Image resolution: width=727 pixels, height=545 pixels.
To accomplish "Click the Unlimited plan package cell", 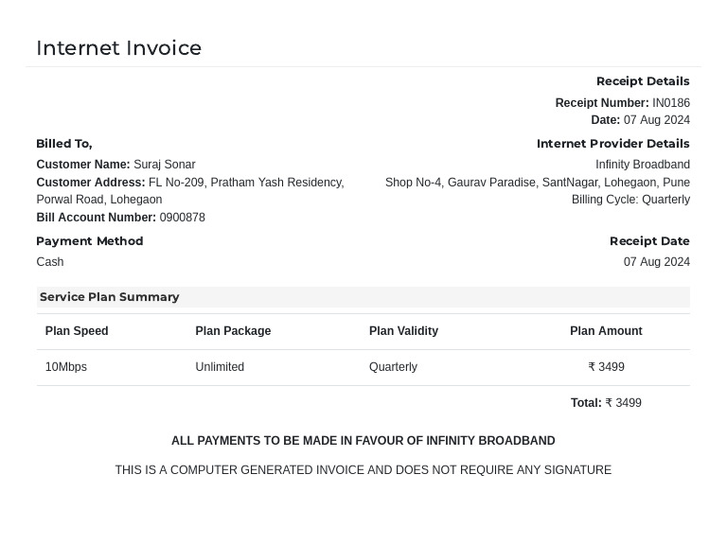I will [220, 367].
